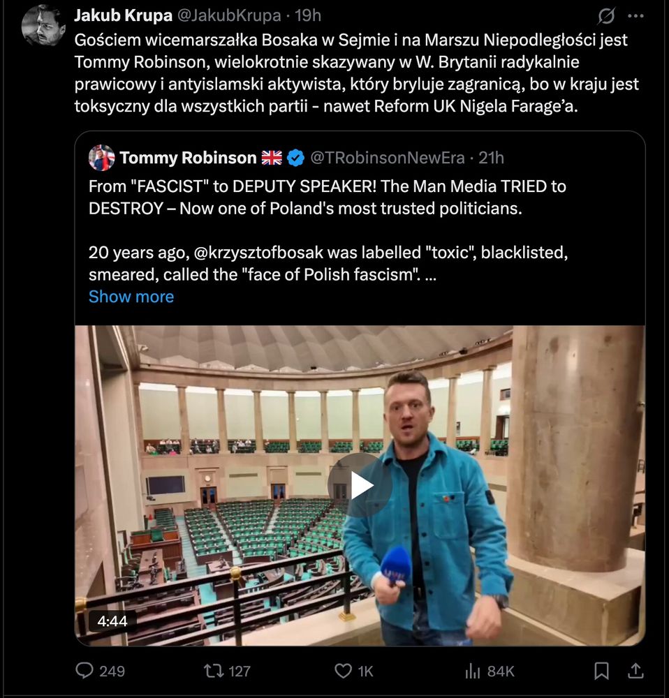The width and height of the screenshot is (669, 698).
Task: Click the share upload icon
Action: point(635,671)
